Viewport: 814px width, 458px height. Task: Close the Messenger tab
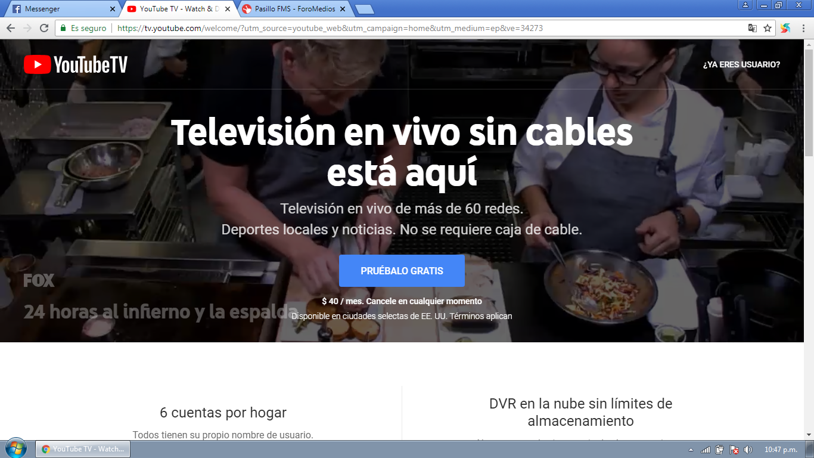tap(112, 9)
